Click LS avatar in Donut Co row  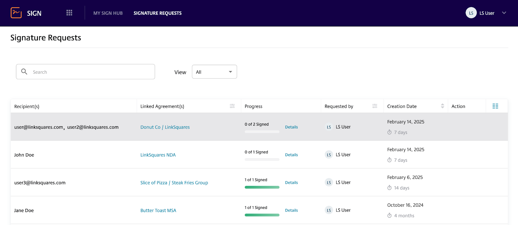tap(329, 127)
